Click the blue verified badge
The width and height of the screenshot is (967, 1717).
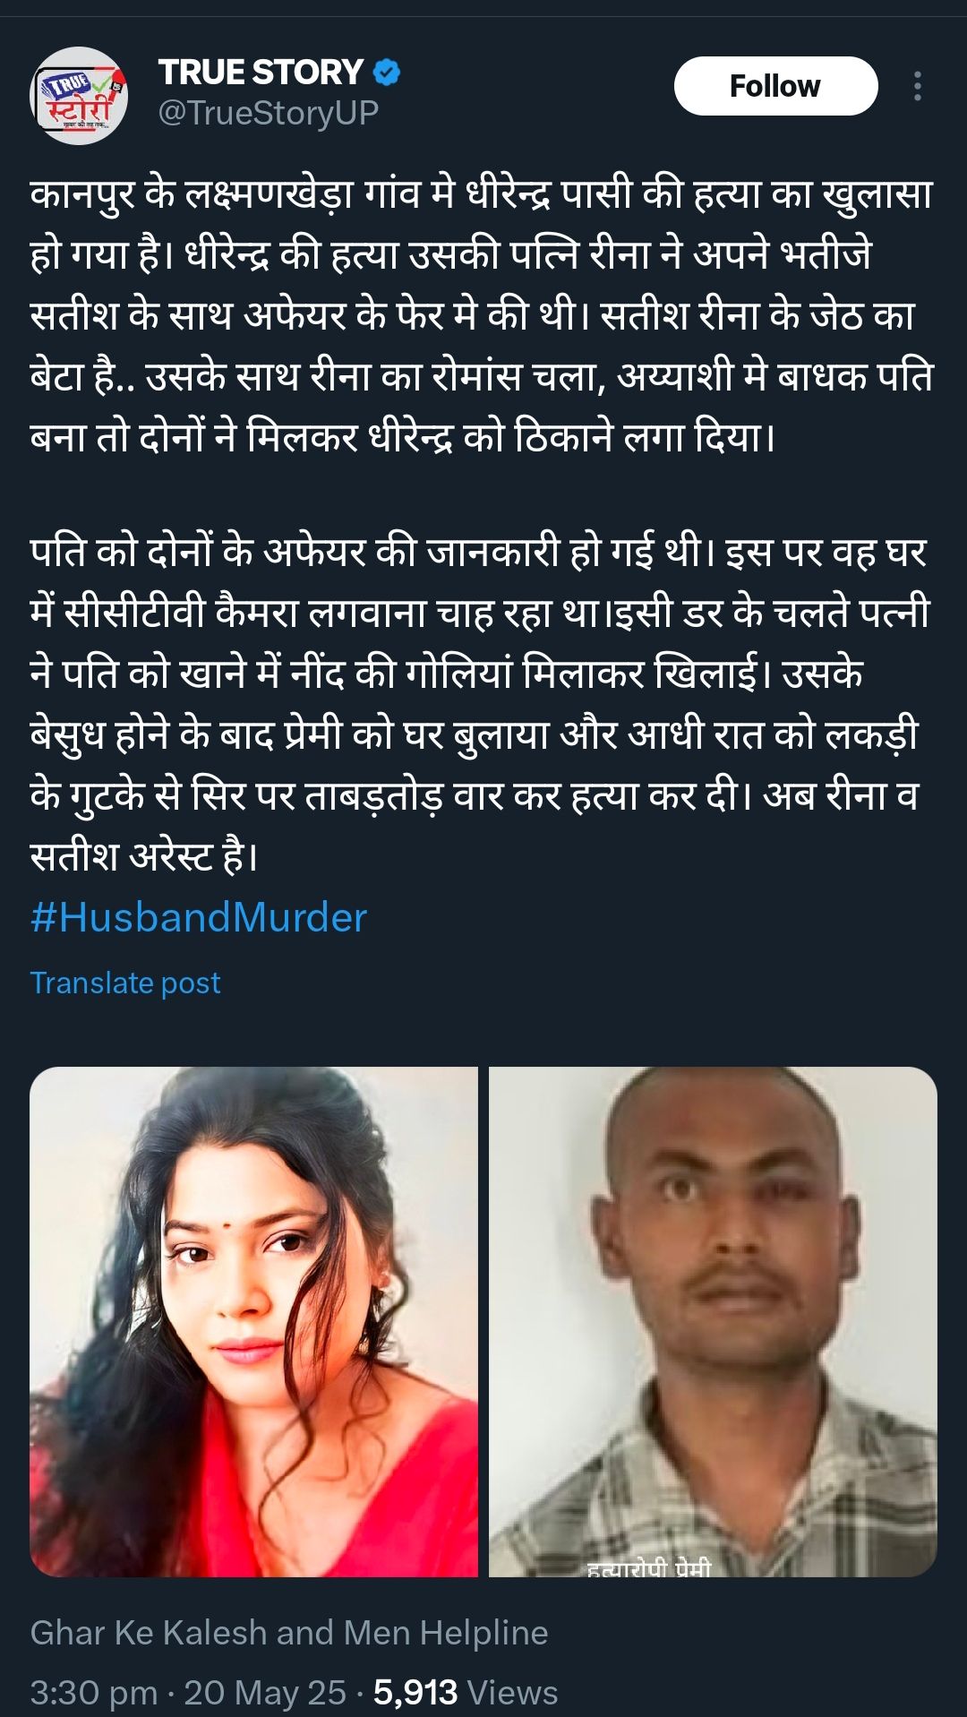tap(386, 73)
